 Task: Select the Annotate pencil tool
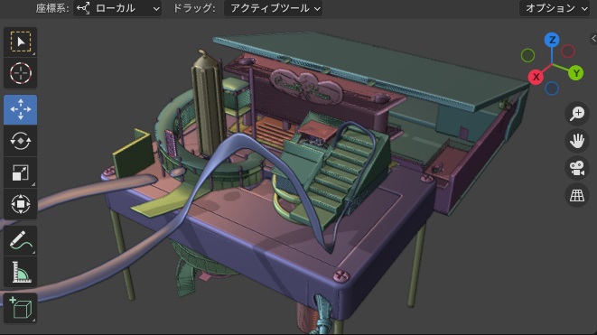[x=21, y=240]
